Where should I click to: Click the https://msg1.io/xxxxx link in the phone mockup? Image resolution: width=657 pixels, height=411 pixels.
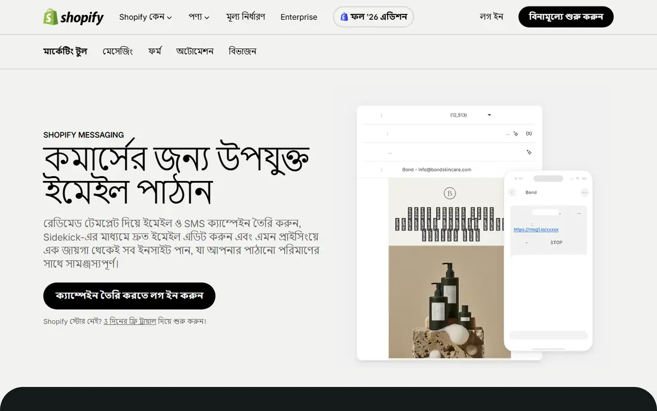[536, 229]
